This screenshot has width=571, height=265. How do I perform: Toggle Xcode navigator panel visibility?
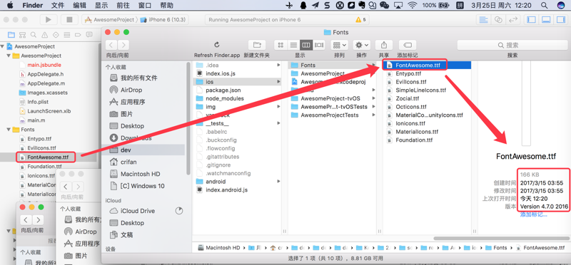(531, 20)
